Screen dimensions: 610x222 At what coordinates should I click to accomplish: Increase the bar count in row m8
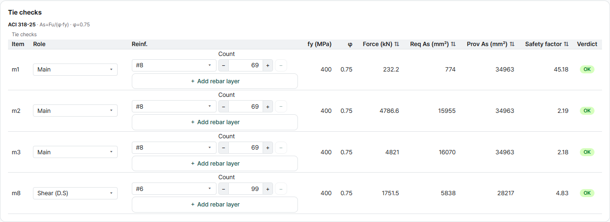tap(268, 189)
